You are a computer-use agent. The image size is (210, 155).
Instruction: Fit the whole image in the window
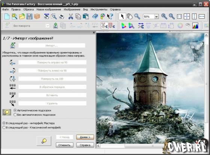click(x=187, y=16)
